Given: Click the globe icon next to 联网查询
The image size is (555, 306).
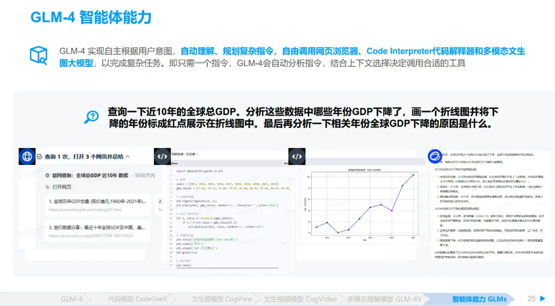Looking at the screenshot, I should 47,175.
